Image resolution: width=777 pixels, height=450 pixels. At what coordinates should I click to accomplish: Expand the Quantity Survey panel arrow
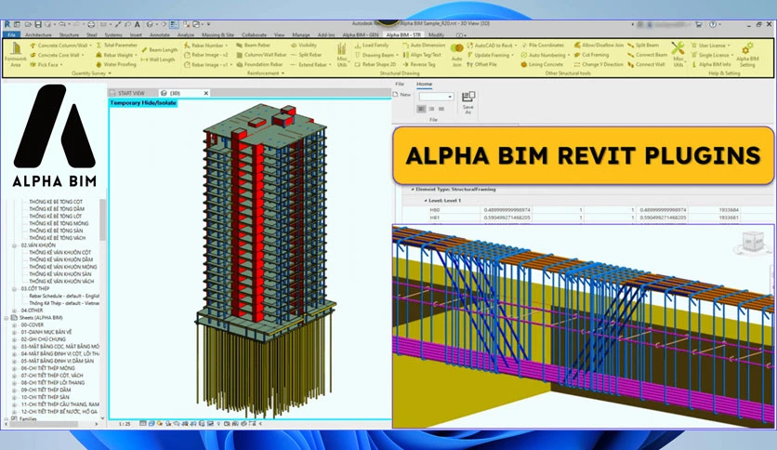(110, 73)
